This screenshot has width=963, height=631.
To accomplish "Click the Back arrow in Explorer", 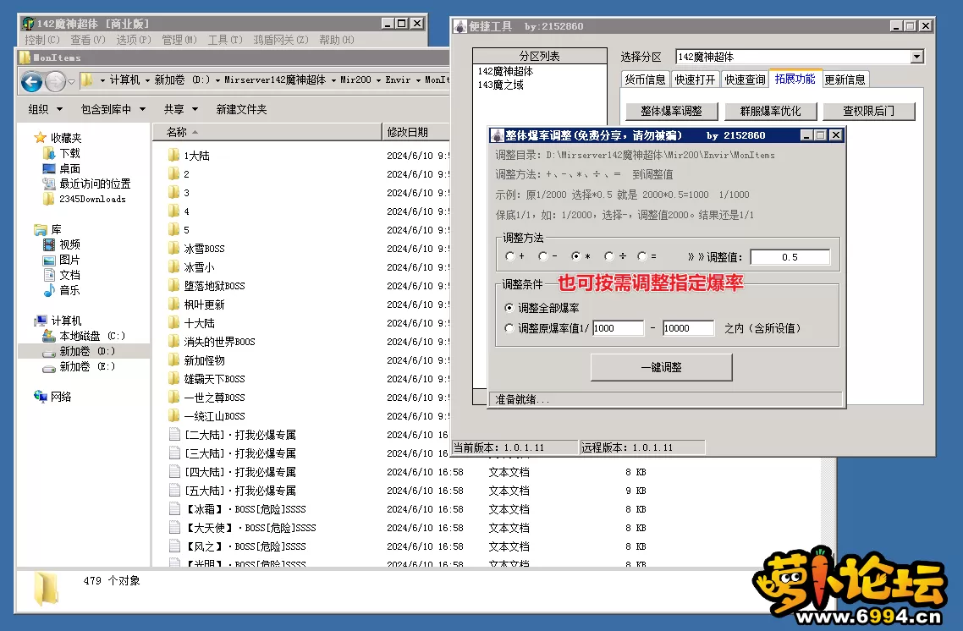I will tap(32, 81).
